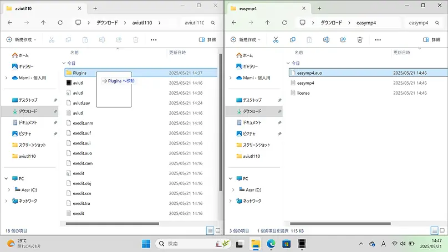Click taskbar 検索 search box
Image resolution: width=448 pixels, height=252 pixels.
[x=194, y=244]
